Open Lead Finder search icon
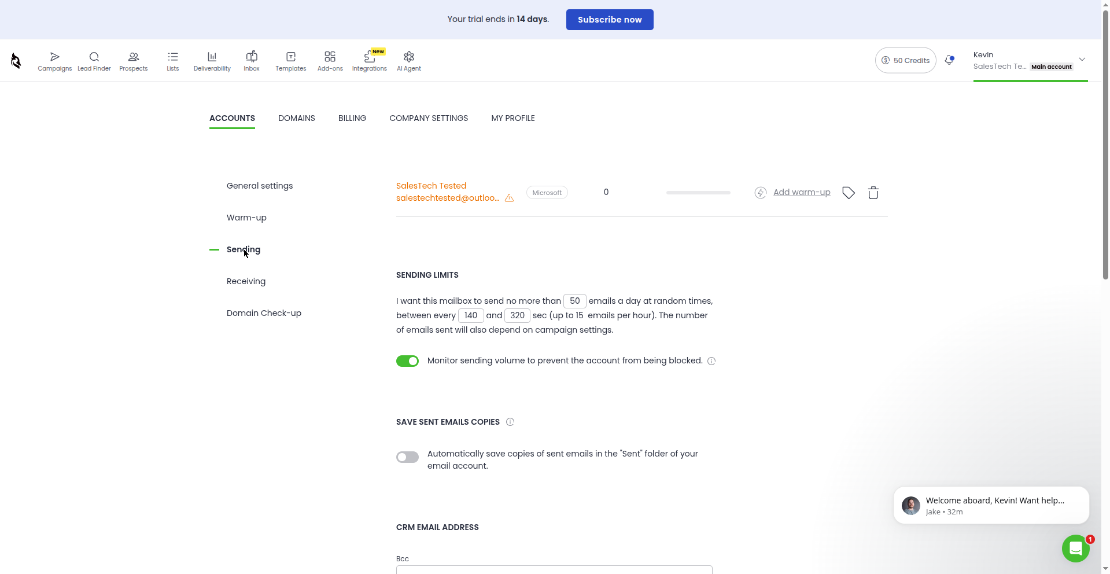The width and height of the screenshot is (1110, 574). 94,61
